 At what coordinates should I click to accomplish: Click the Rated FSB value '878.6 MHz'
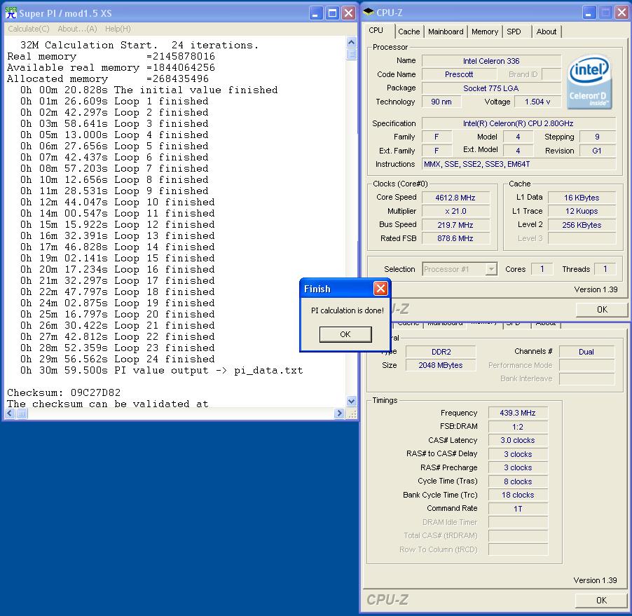(x=455, y=238)
